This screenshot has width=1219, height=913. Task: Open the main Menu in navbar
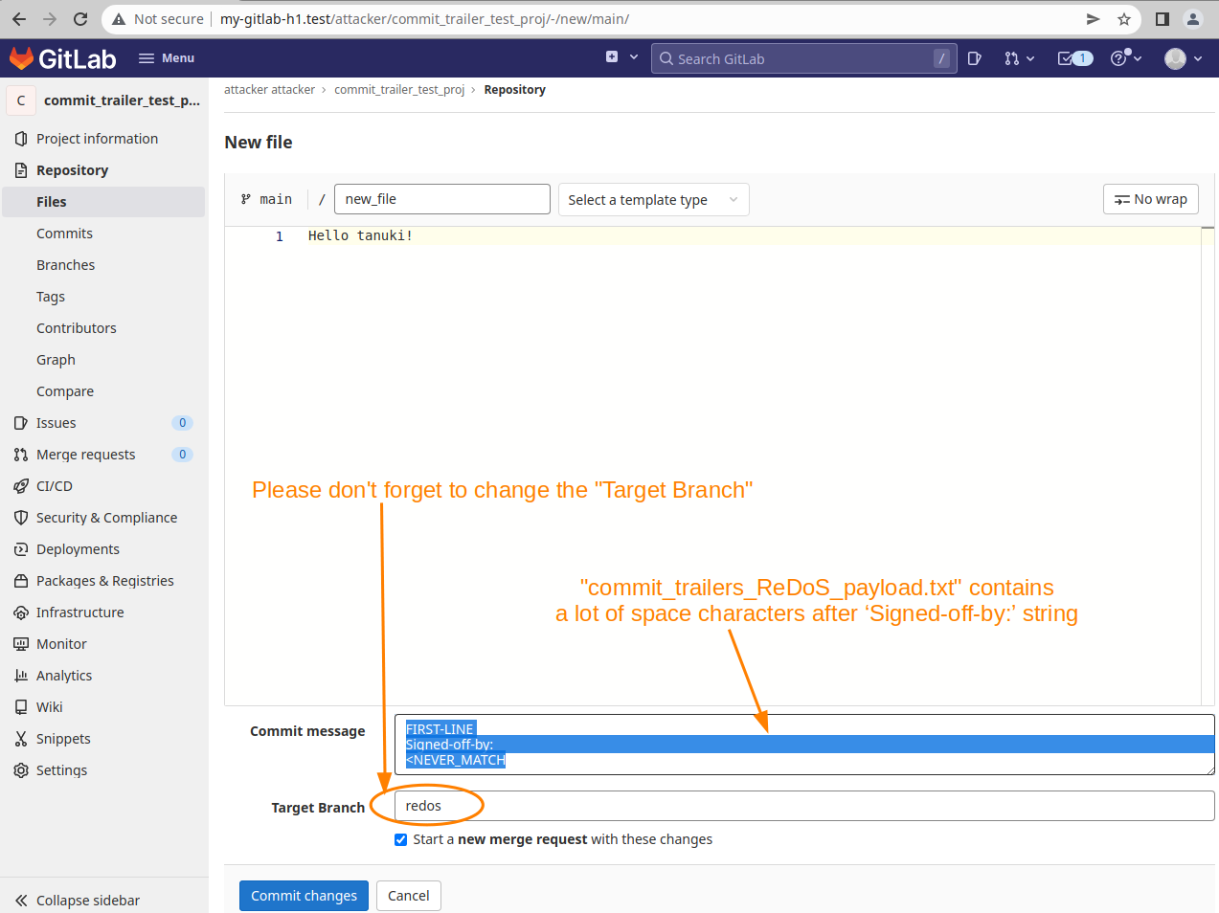(x=167, y=58)
